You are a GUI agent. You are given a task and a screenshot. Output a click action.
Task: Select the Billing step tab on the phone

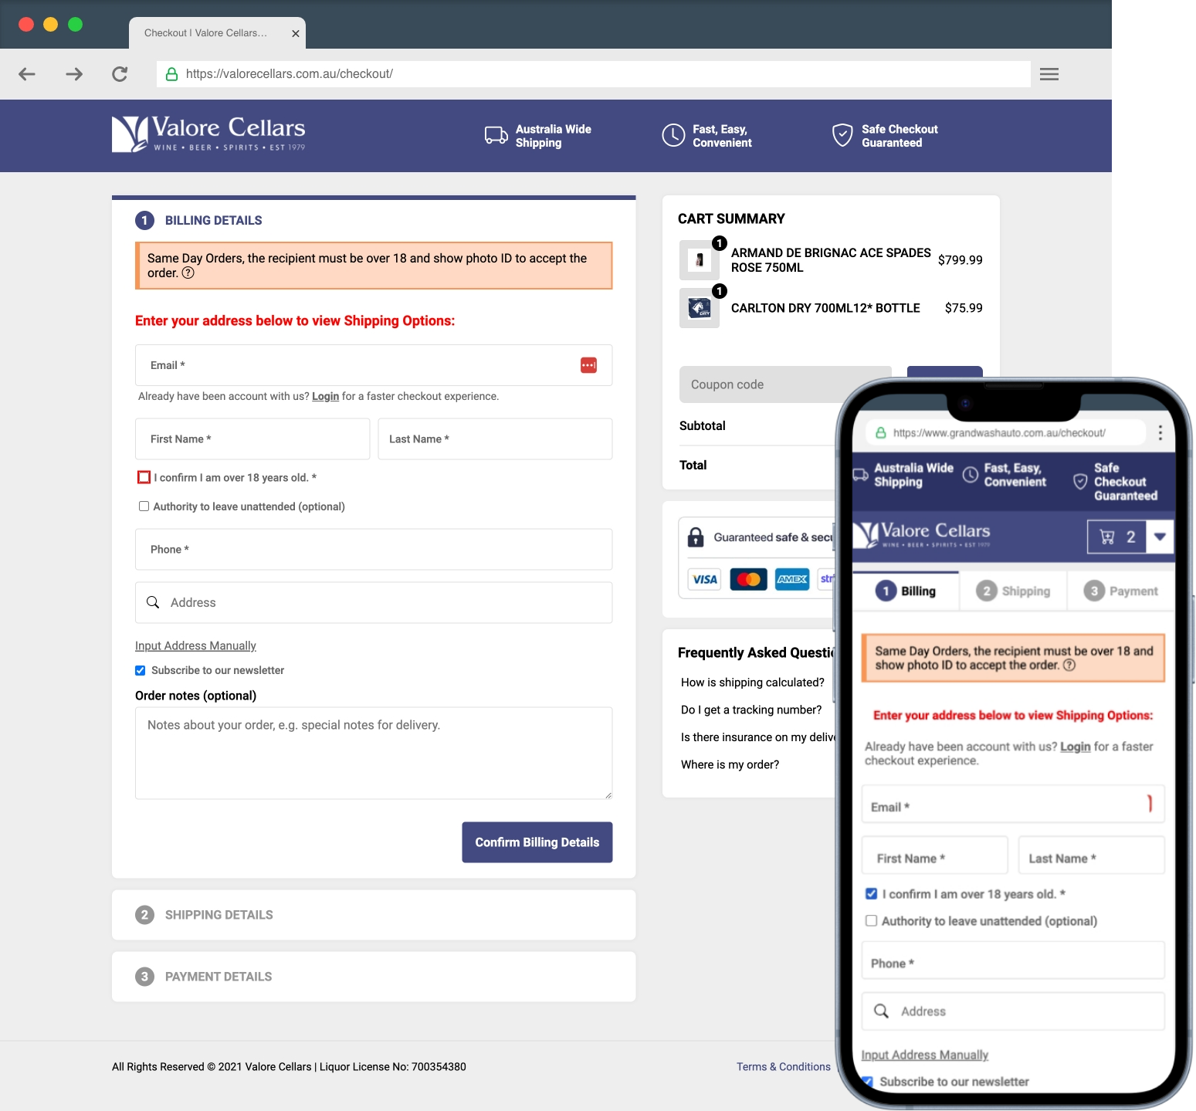pos(906,591)
